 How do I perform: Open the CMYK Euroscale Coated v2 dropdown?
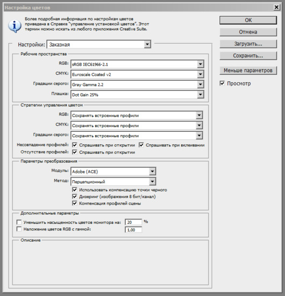(137, 74)
